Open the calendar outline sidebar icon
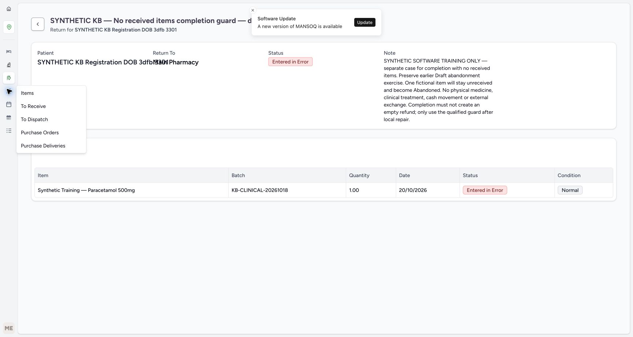The image size is (633, 337). (x=9, y=104)
